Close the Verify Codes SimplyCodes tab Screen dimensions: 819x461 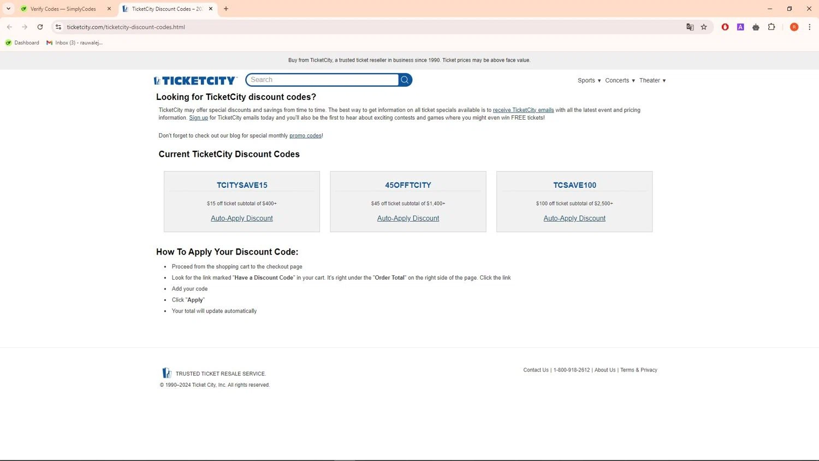point(109,9)
